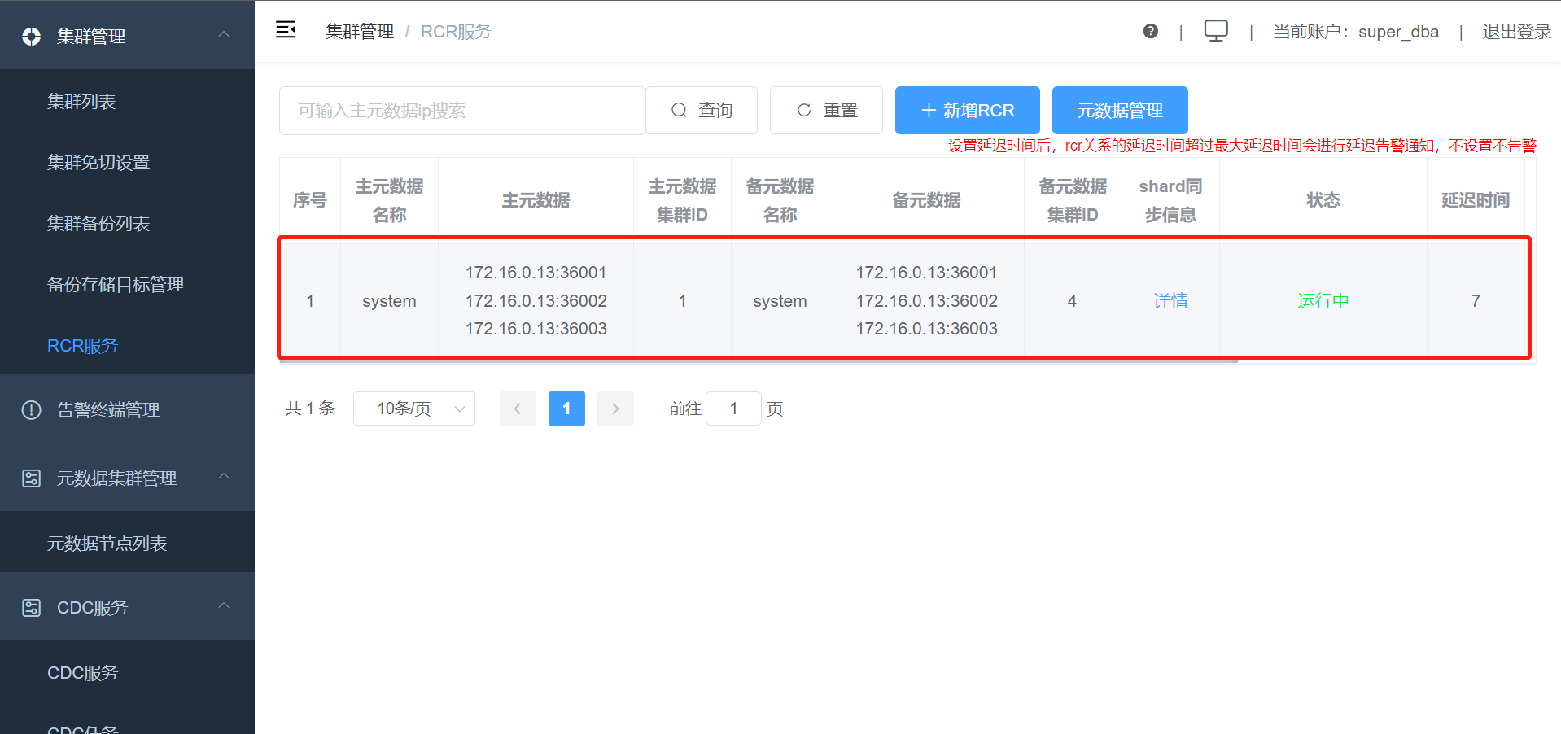This screenshot has width=1561, height=734.
Task: Click the monitor screen icon in header
Action: [1216, 31]
